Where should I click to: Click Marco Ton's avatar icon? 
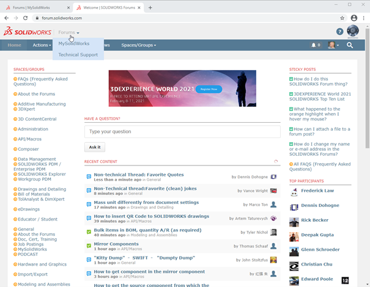273,205
